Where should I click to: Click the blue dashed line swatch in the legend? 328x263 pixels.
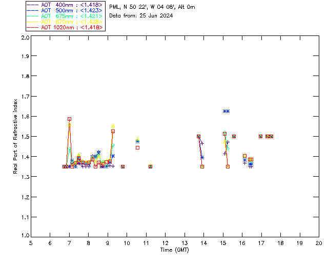coord(33,10)
